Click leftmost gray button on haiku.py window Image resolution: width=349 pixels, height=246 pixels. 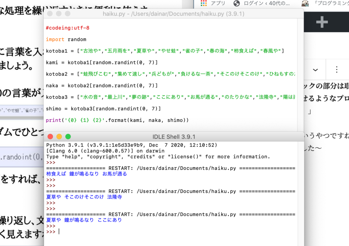50,14
